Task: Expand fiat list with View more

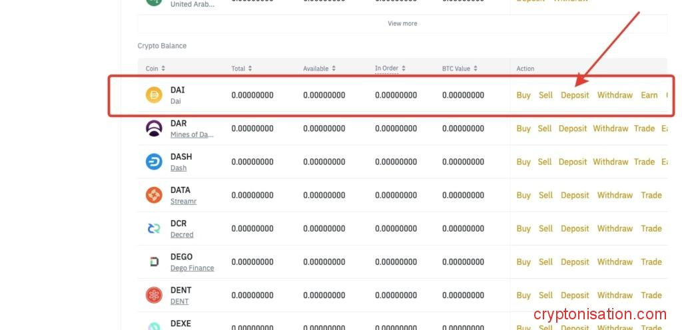Action: 402,23
